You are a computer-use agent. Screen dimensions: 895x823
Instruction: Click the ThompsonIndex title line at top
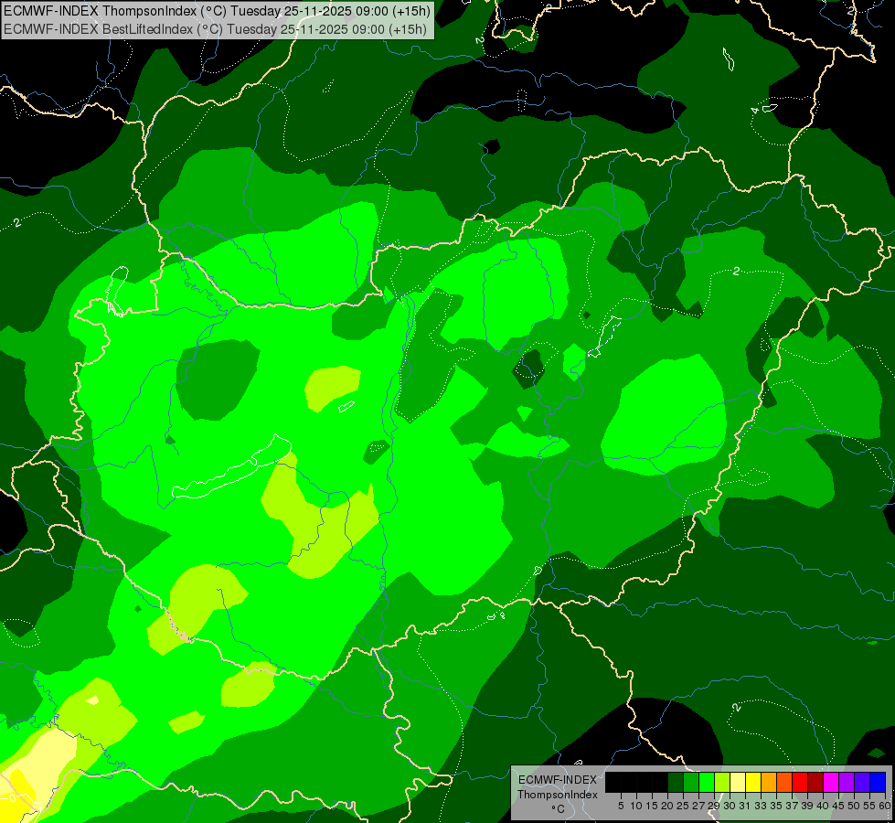[x=217, y=10]
